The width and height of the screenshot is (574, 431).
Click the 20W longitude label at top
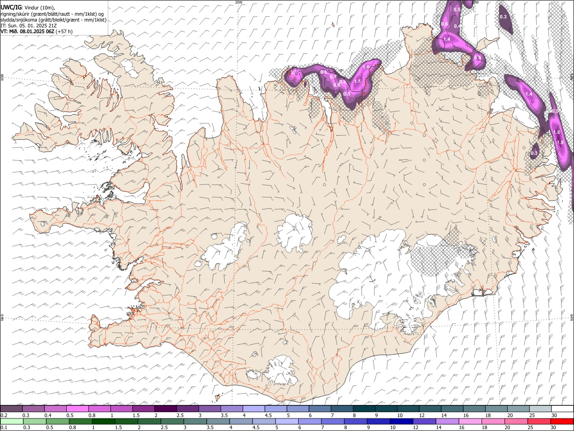[x=239, y=2]
